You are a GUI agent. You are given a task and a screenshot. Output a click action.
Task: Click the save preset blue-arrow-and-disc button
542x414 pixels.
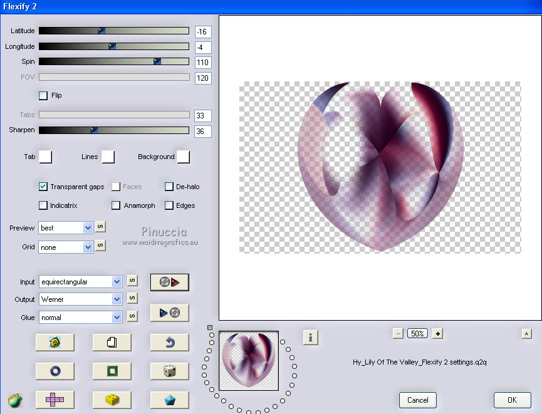click(x=169, y=313)
